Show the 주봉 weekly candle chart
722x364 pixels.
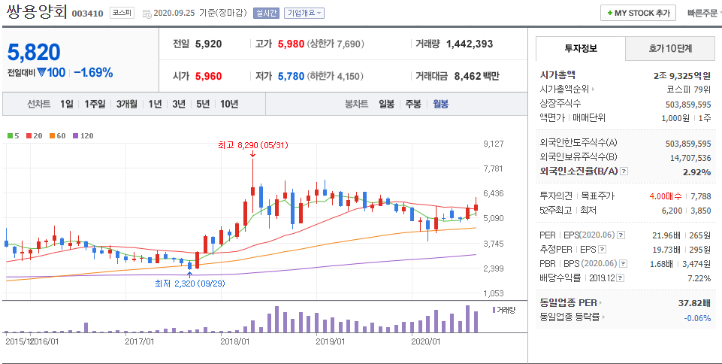(413, 104)
